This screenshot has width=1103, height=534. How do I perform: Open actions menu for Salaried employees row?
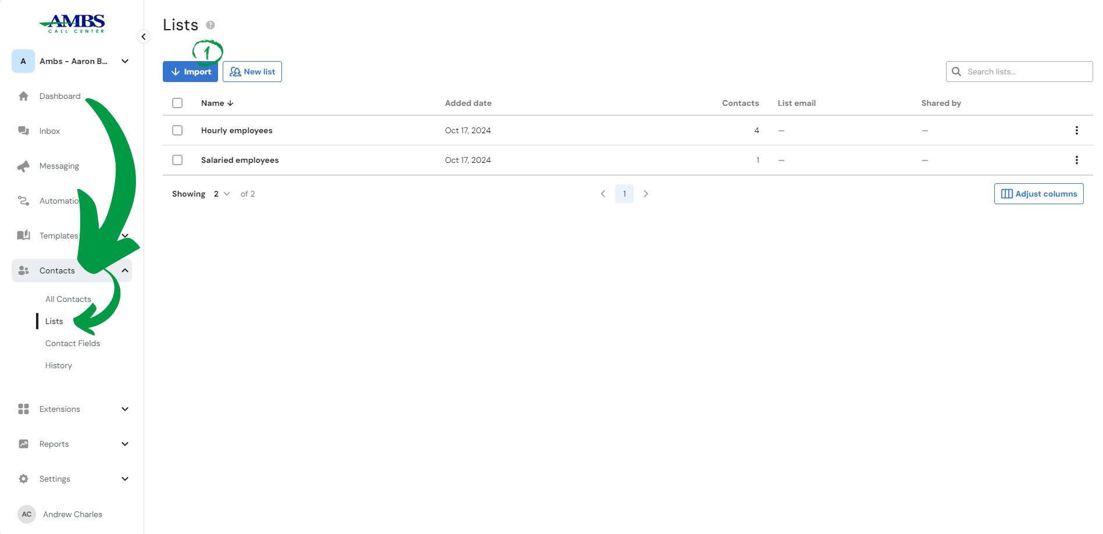1076,160
